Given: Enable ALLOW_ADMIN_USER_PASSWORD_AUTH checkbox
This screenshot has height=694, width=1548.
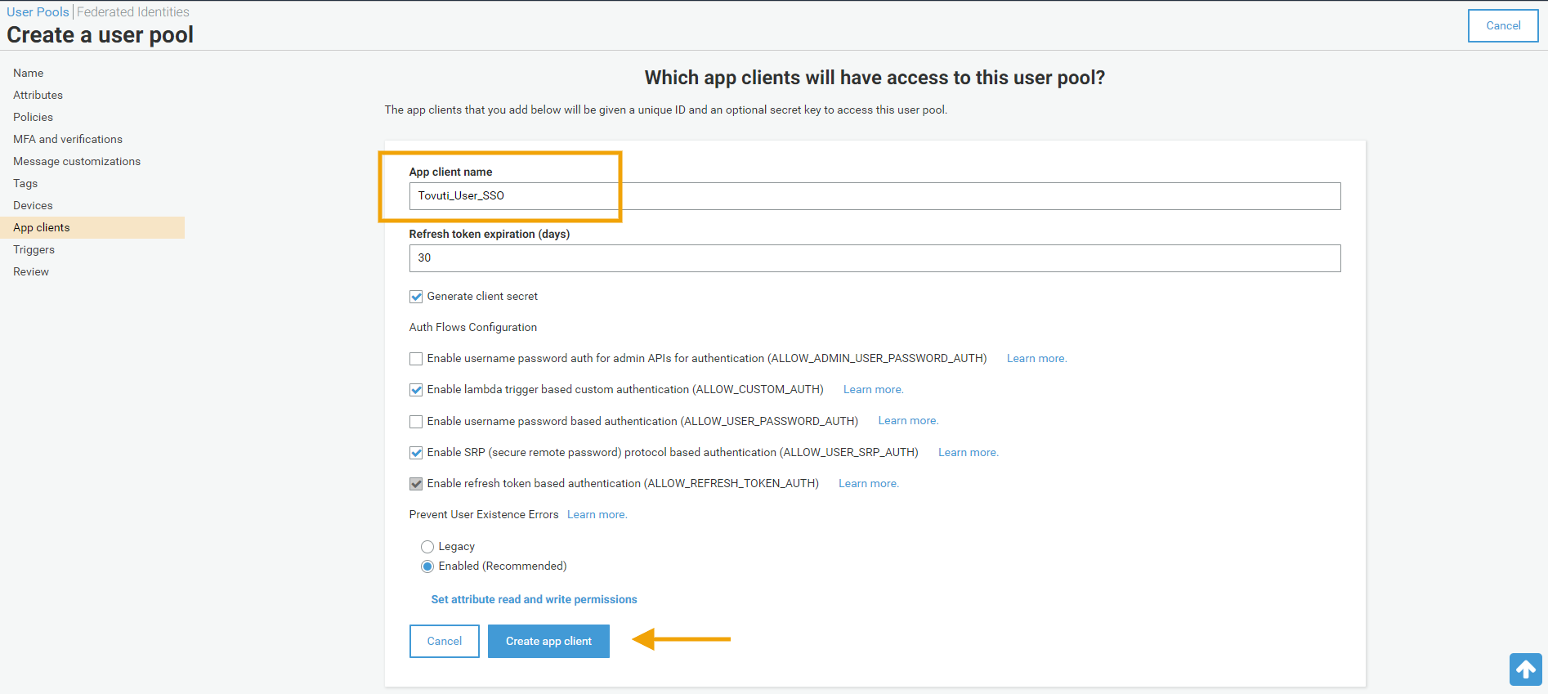Looking at the screenshot, I should point(416,359).
